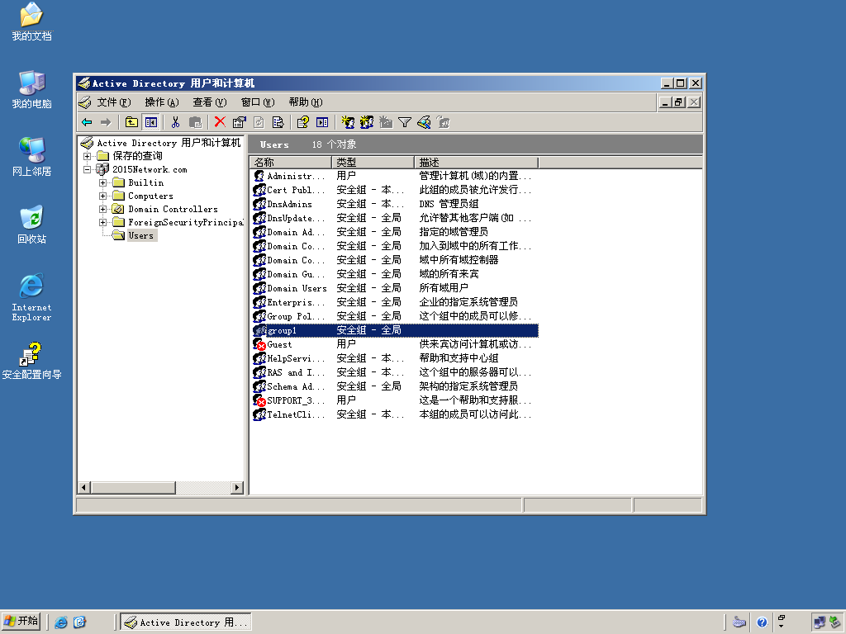846x634 pixels.
Task: Click the tree pane scrollbar left arrow
Action: pyautogui.click(x=83, y=487)
